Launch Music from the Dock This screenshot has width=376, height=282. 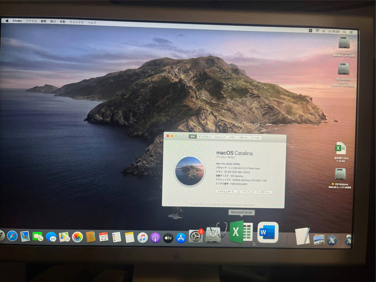143,238
